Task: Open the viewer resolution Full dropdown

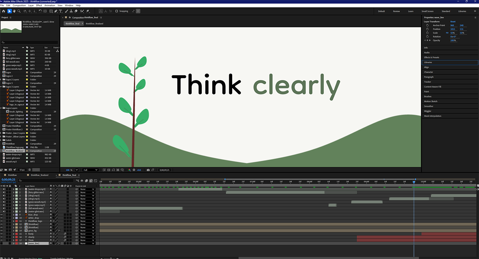Action: point(90,170)
